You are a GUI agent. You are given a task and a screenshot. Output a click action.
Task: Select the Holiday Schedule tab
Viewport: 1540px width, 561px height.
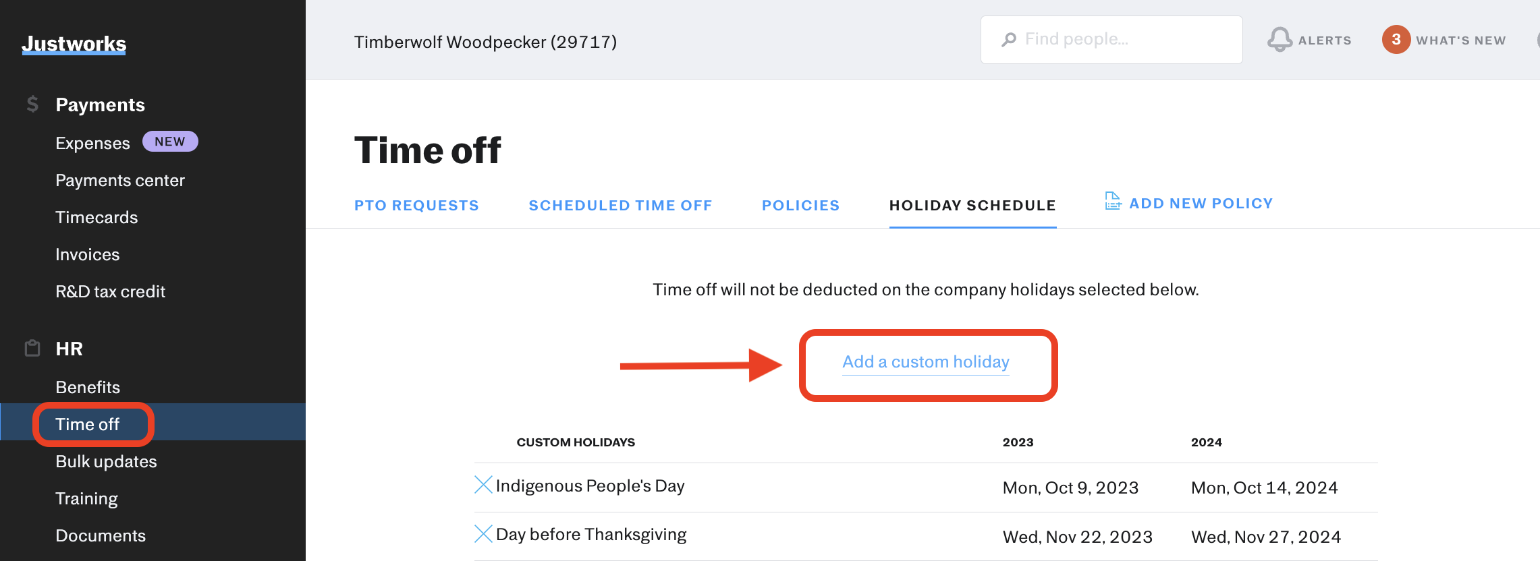pyautogui.click(x=972, y=206)
